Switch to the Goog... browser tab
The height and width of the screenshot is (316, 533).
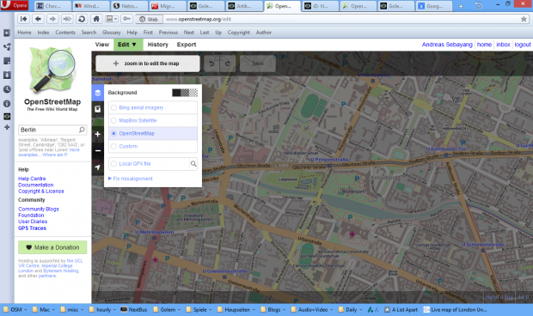pos(434,6)
